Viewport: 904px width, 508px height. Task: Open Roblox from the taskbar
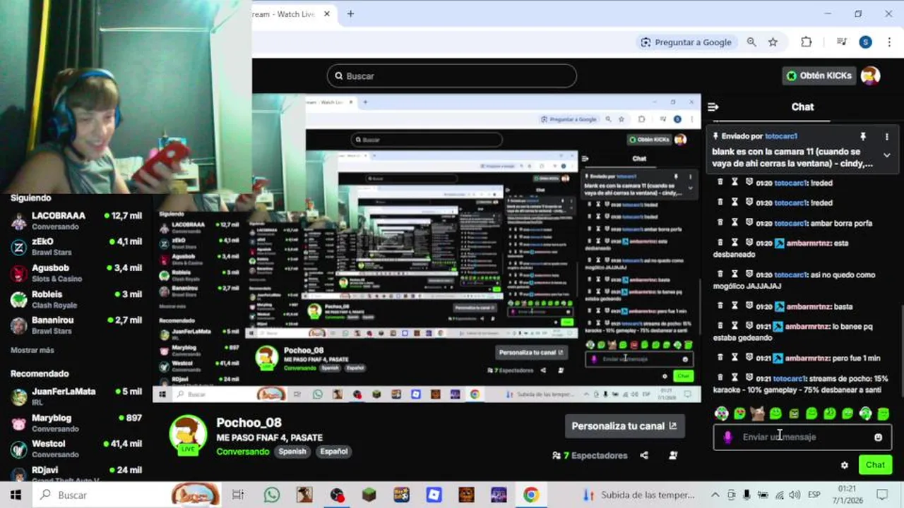pos(434,495)
